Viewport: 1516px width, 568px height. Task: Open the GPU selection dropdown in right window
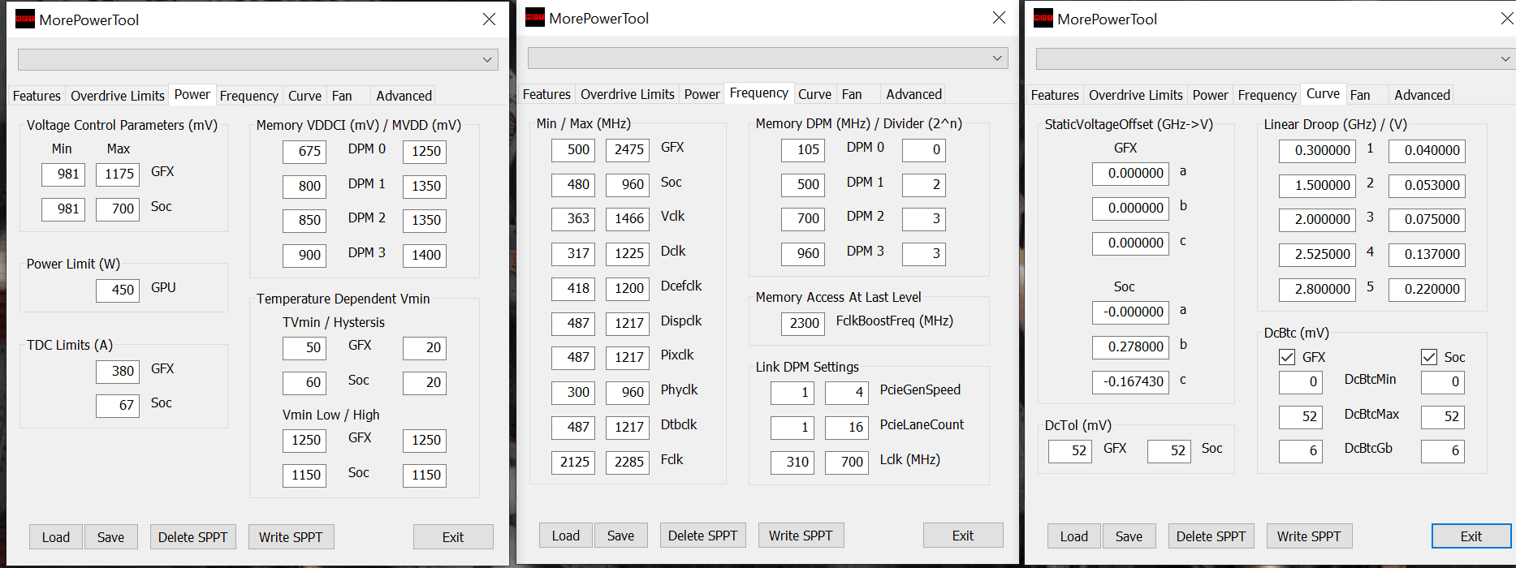pyautogui.click(x=1276, y=58)
